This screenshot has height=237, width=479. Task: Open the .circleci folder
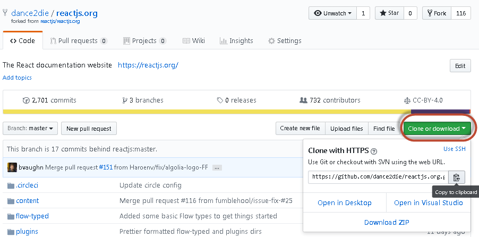27,185
